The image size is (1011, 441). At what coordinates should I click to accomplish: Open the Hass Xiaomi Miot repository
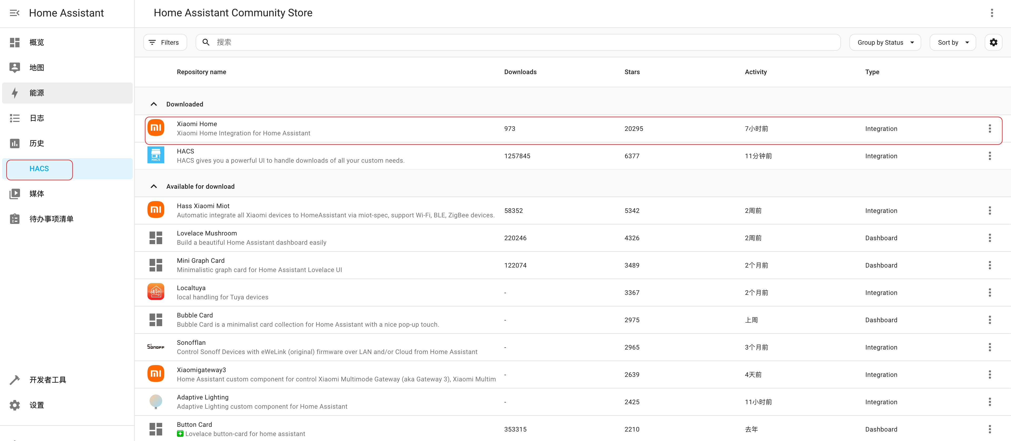(x=573, y=211)
